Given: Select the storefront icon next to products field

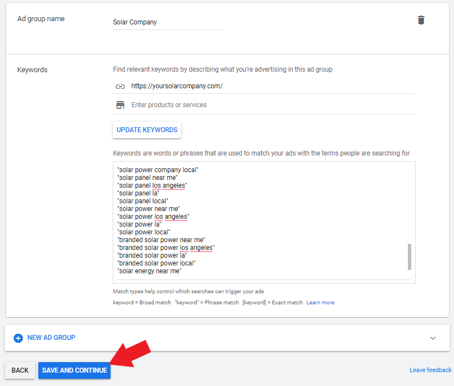Looking at the screenshot, I should click(x=120, y=104).
